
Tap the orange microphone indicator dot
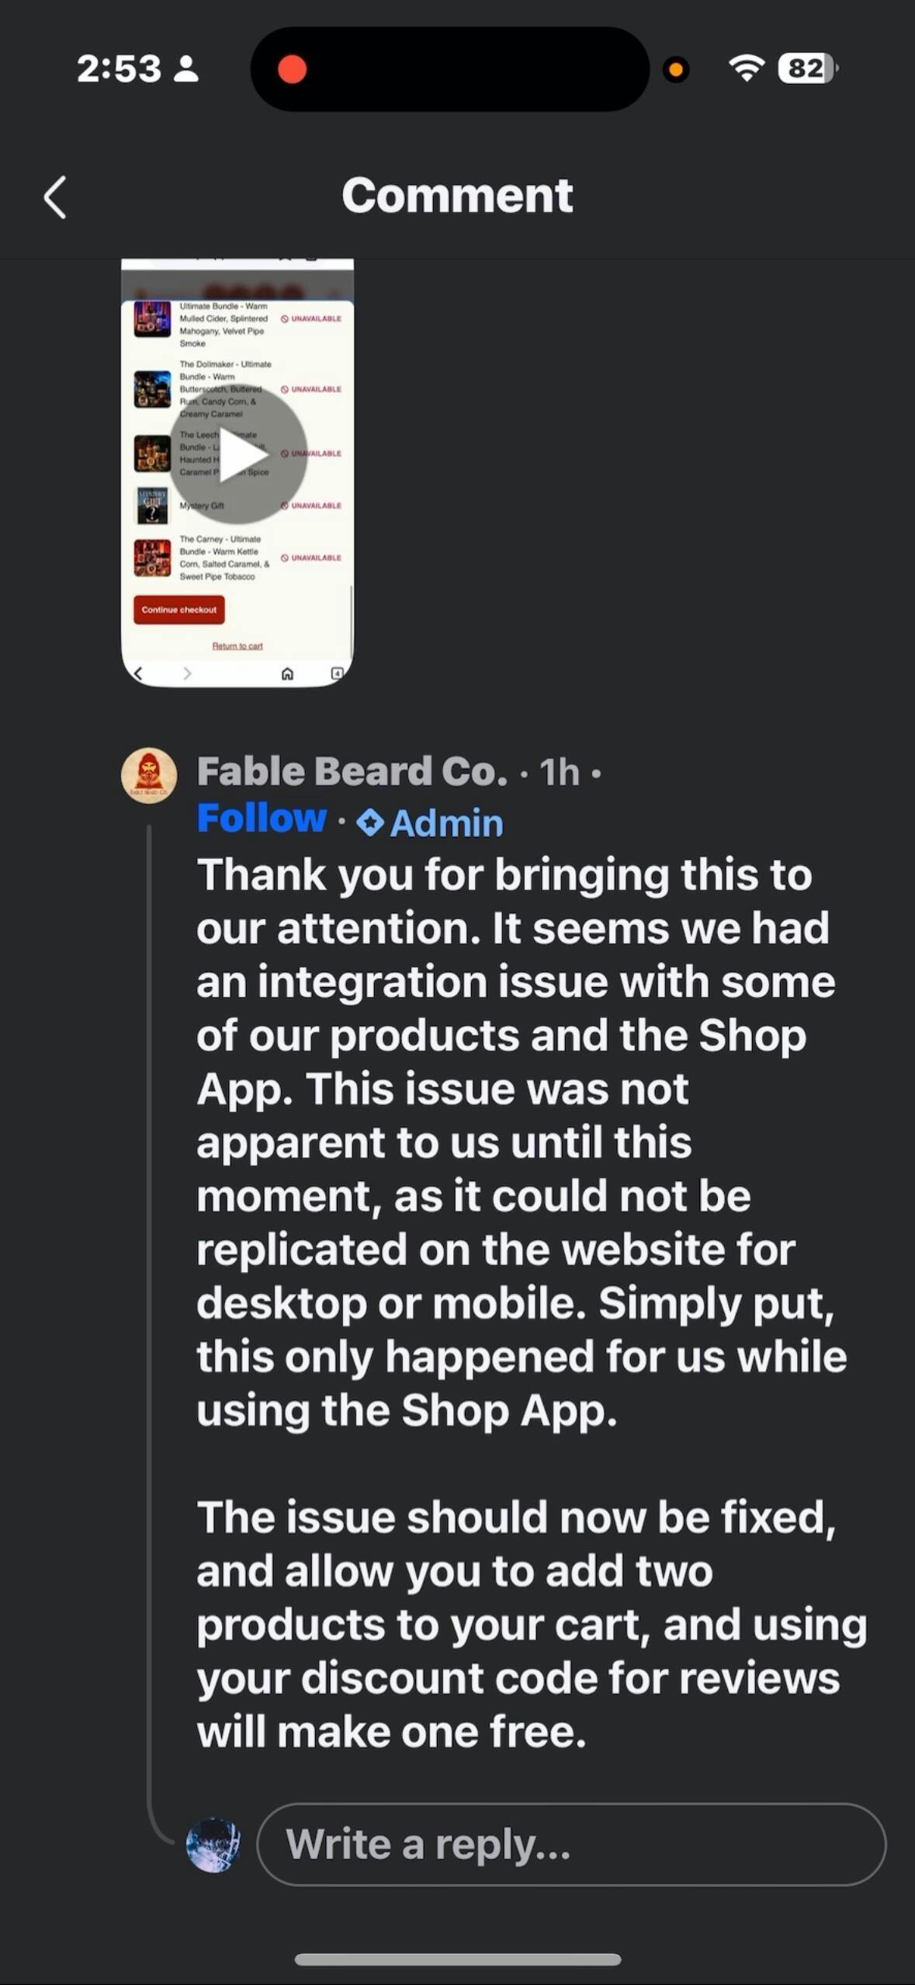[676, 70]
